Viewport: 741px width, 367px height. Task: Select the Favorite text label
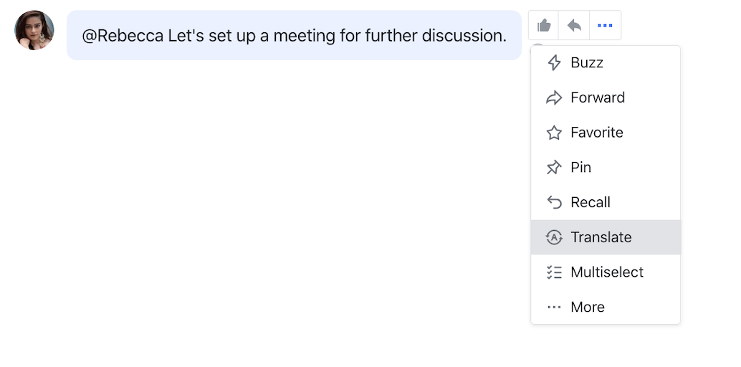[597, 133]
